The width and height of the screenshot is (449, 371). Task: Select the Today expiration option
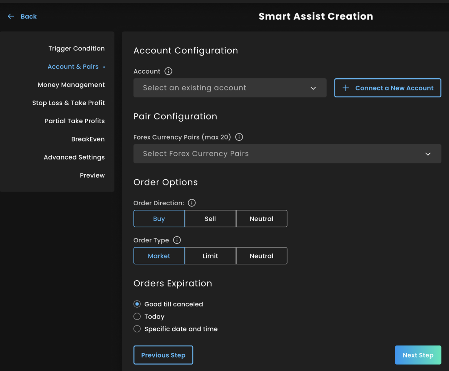137,316
